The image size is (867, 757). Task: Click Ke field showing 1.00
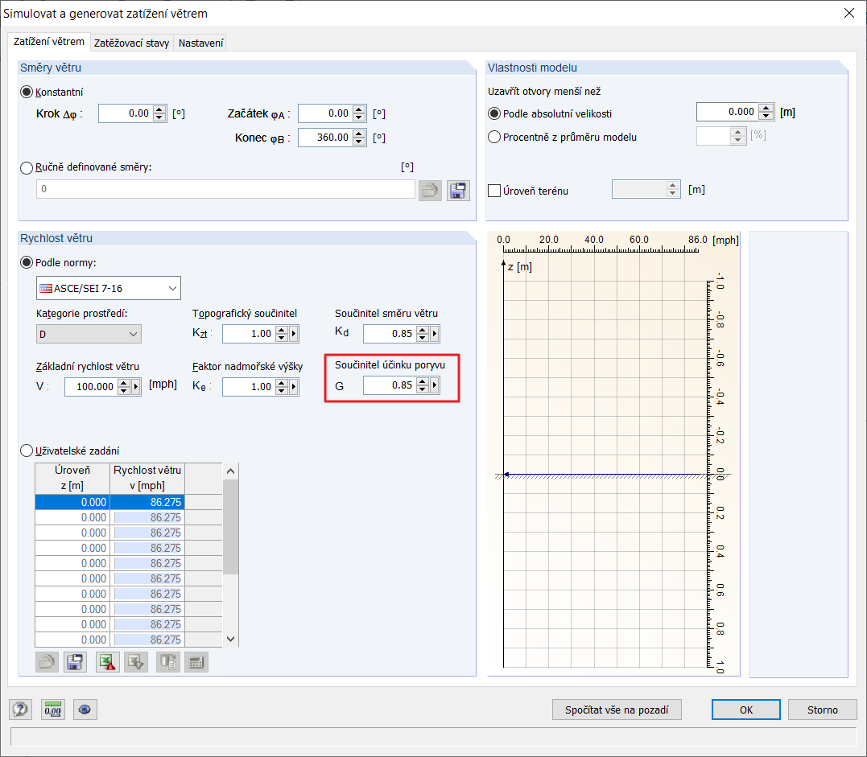point(250,387)
